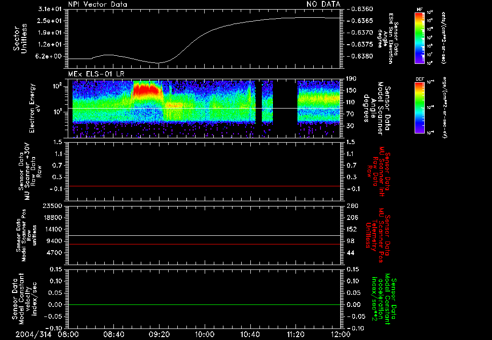
Task: Click the '09:20' time tick label
Action: [159, 335]
